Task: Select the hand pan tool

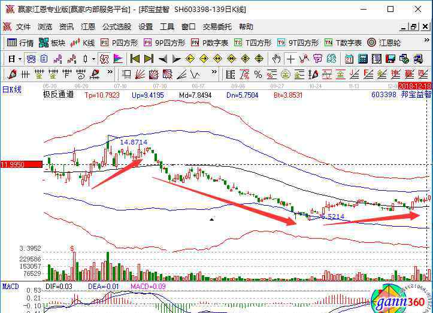Action: coord(276,59)
